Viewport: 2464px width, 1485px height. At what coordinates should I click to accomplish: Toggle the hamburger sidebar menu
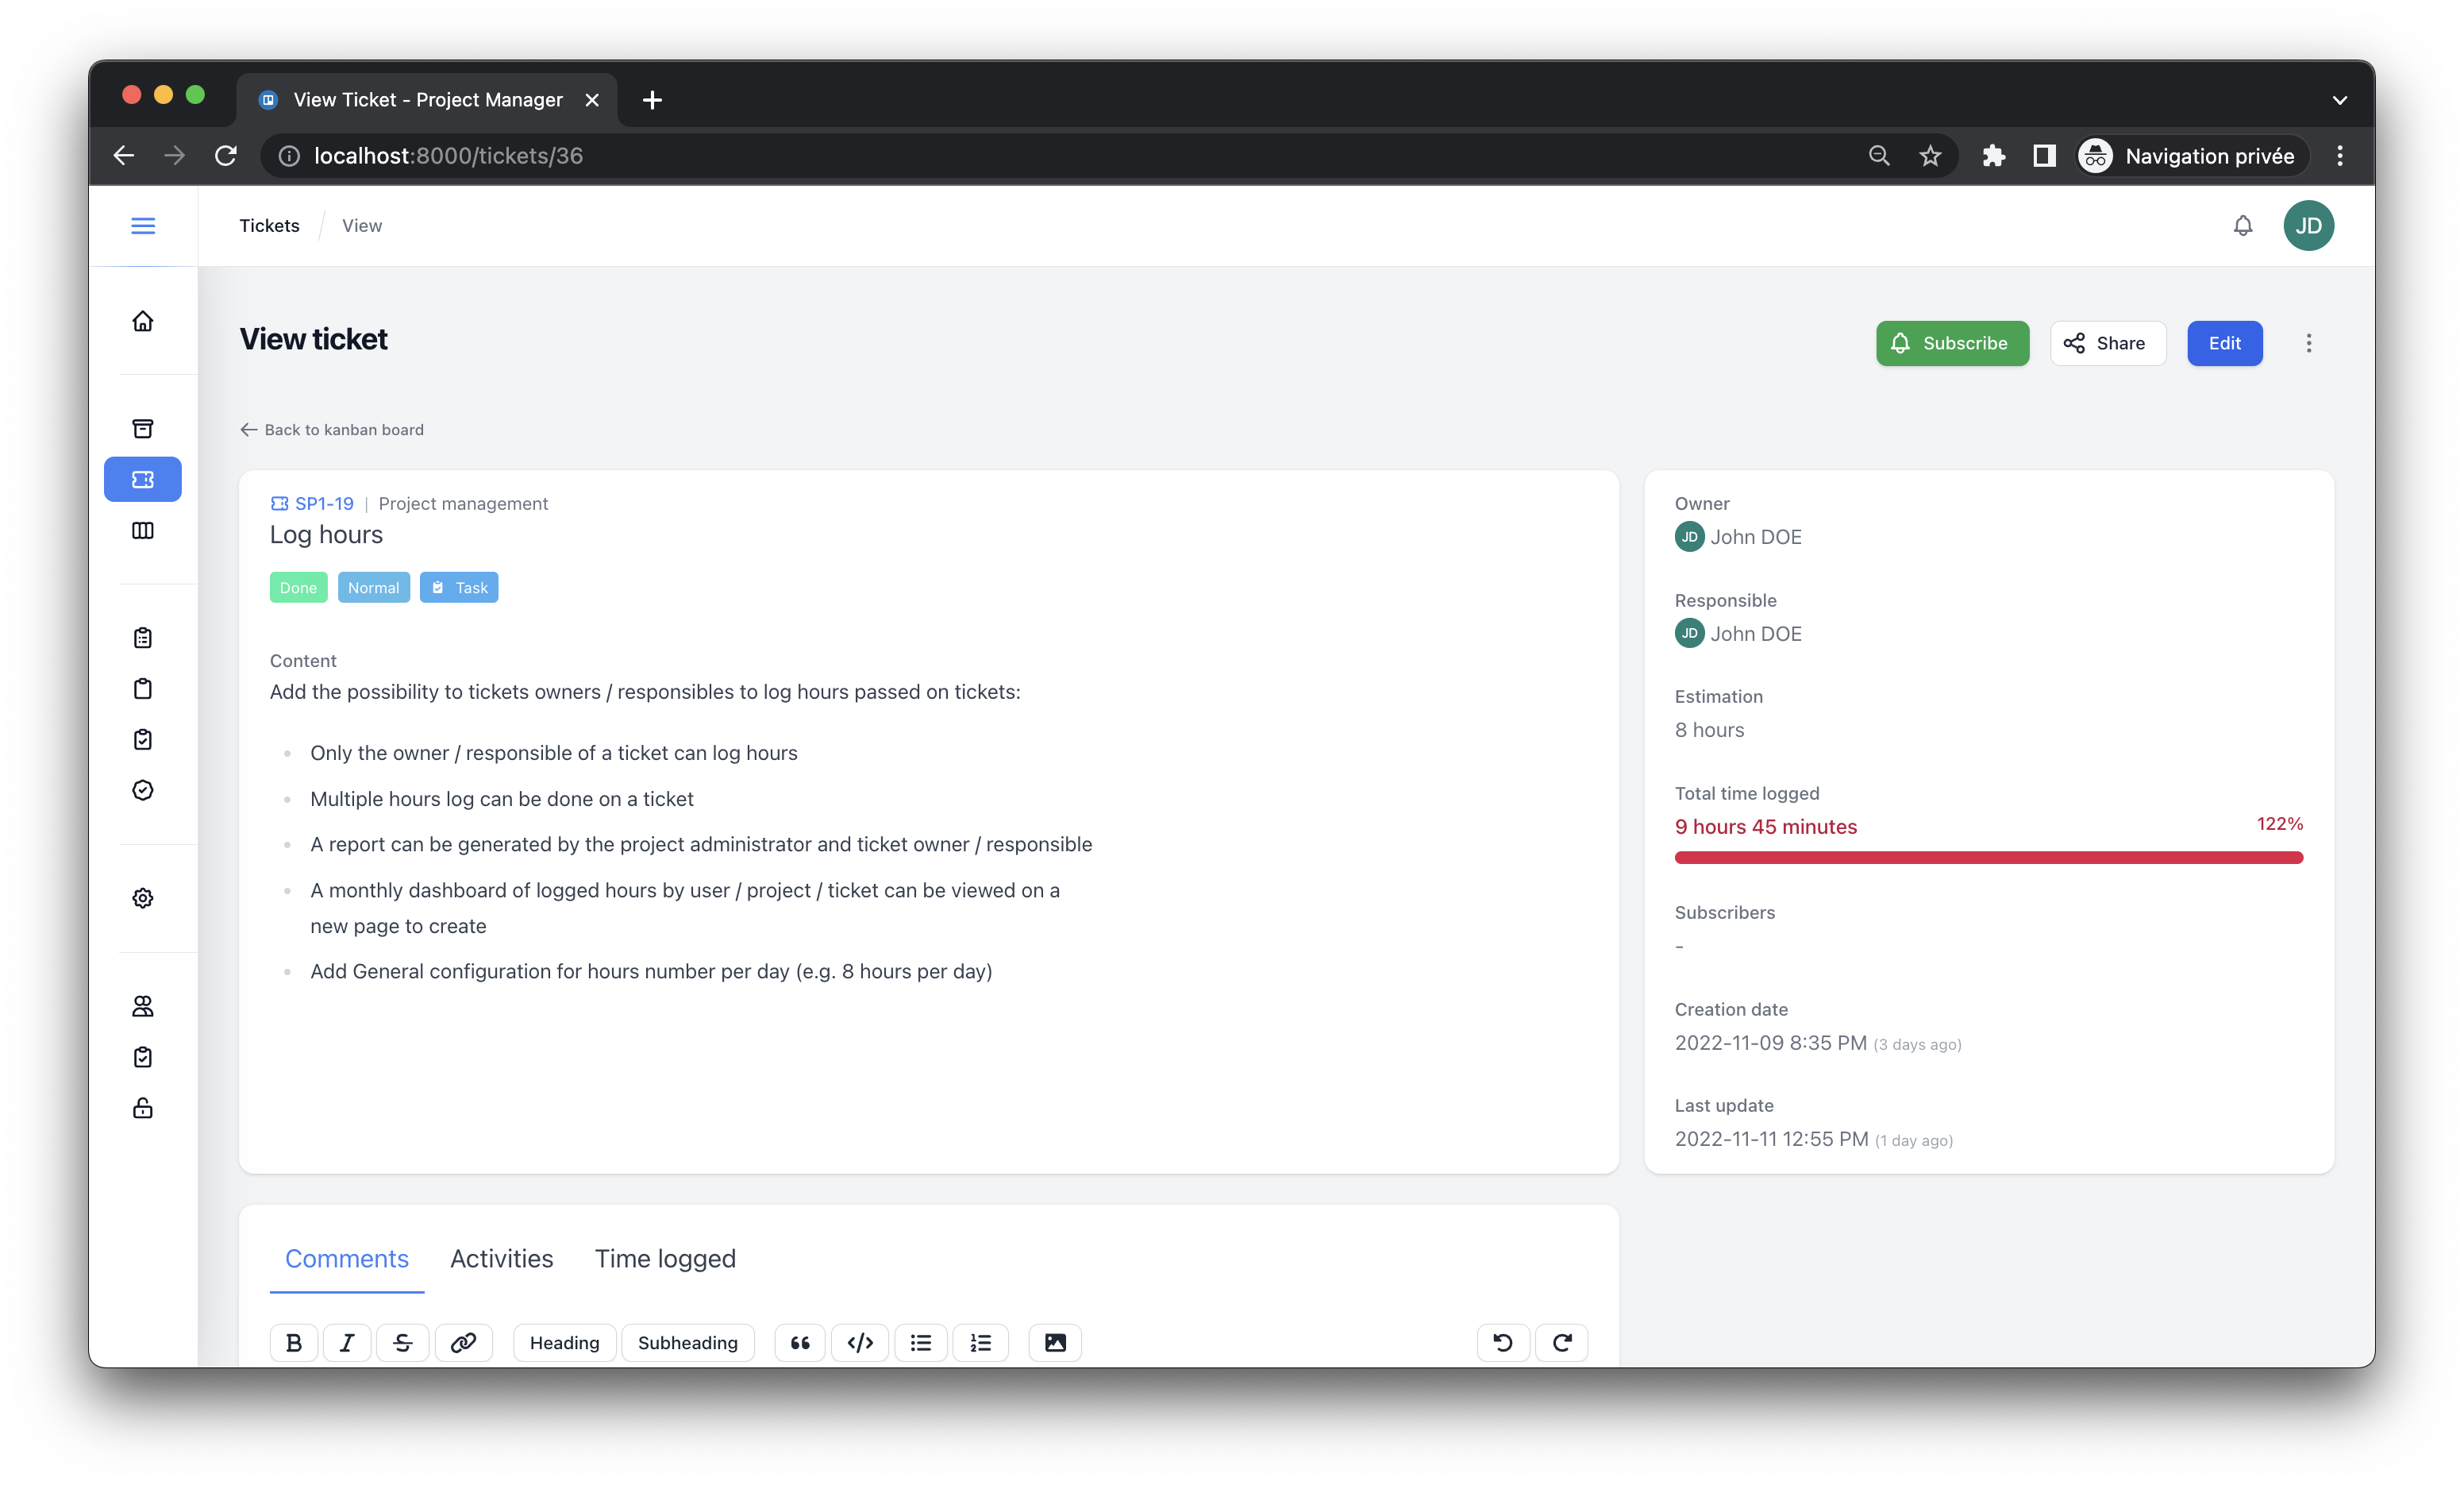(143, 226)
